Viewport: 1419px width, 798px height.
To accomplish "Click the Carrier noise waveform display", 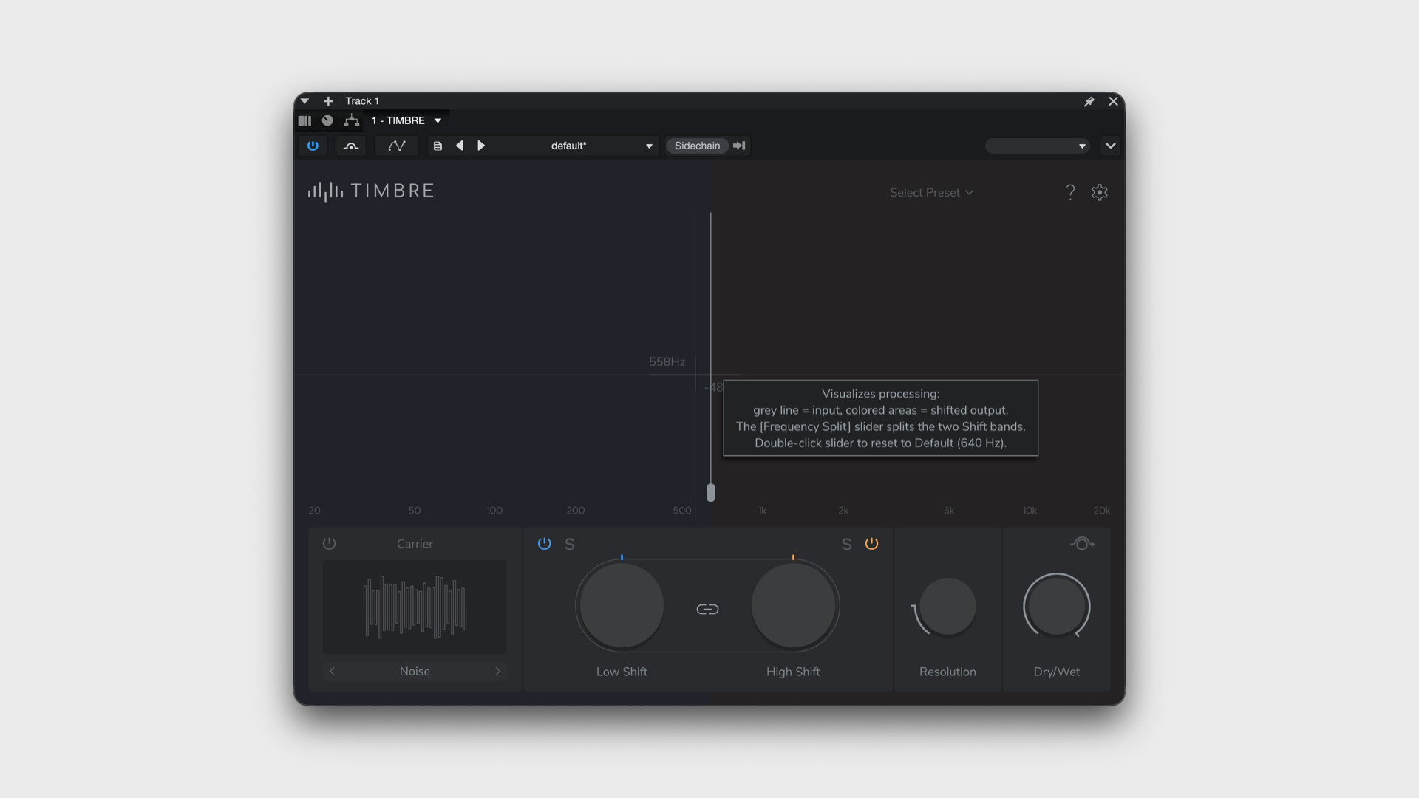I will 415,607.
